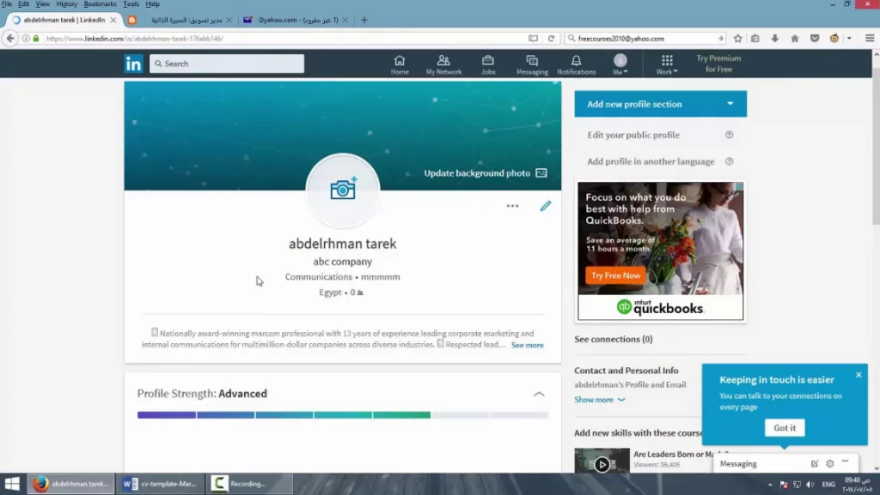This screenshot has height=495, width=880.
Task: Expand the Work apps grid dropdown
Action: (x=666, y=64)
